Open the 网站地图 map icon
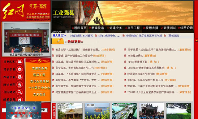 pos(19,85)
